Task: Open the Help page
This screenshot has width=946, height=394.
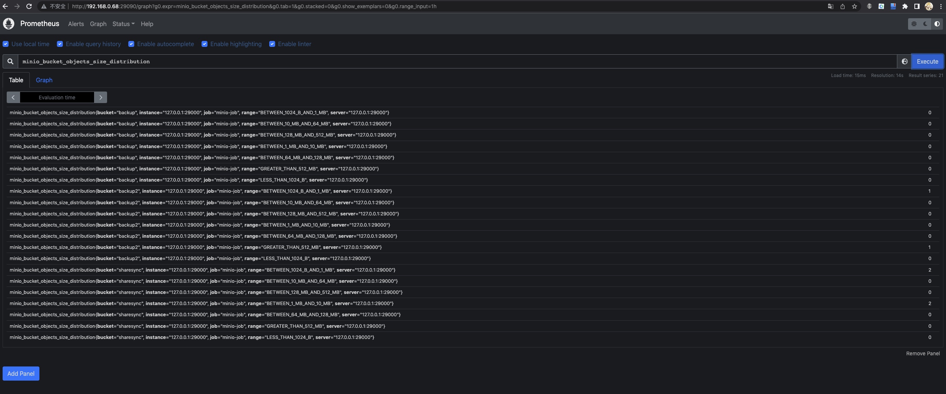Action: click(x=147, y=24)
